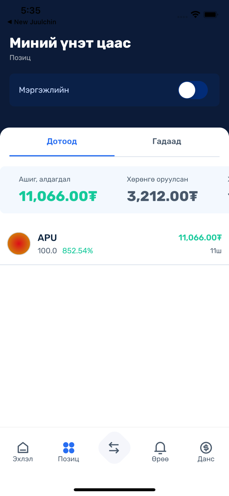Switch to the Гадаад tab
This screenshot has height=496, width=229.
pyautogui.click(x=167, y=142)
